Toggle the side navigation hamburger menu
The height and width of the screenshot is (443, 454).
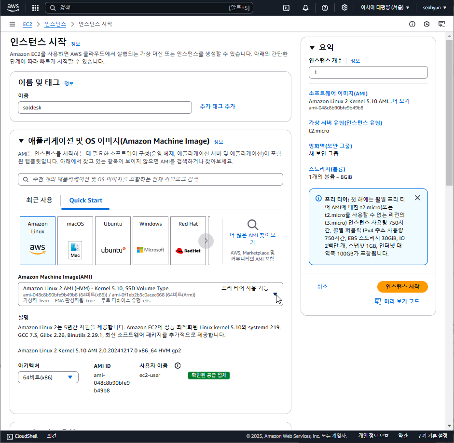(12, 24)
